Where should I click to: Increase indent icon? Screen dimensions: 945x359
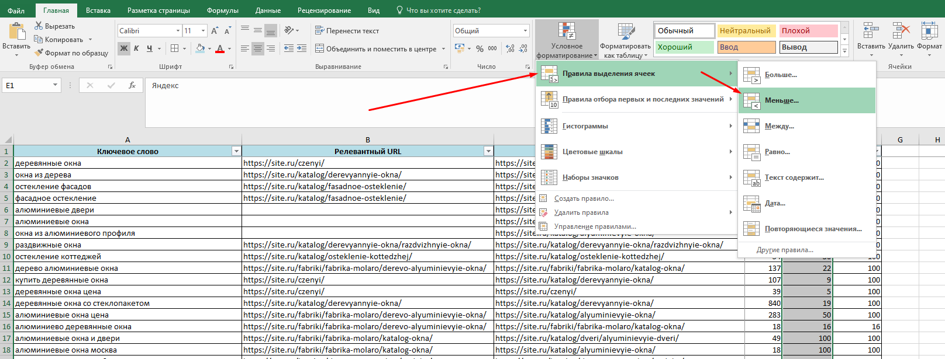coord(302,48)
